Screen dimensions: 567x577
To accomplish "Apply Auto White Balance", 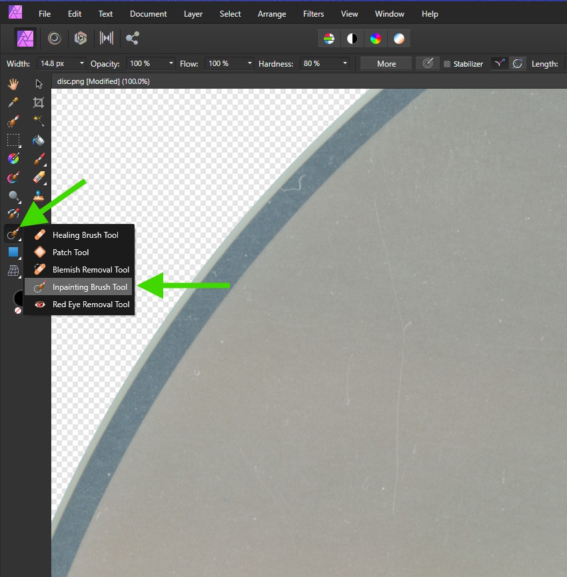I will coord(398,39).
